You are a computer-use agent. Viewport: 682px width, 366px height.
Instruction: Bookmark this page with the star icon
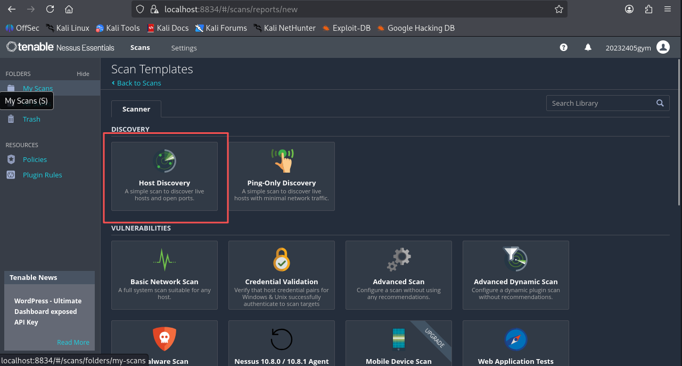coord(558,9)
